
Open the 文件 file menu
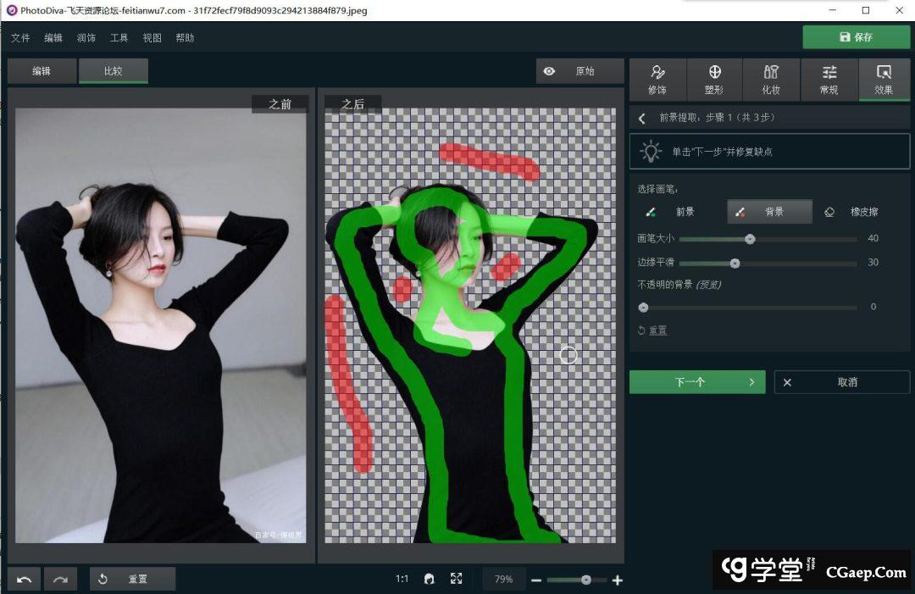20,38
